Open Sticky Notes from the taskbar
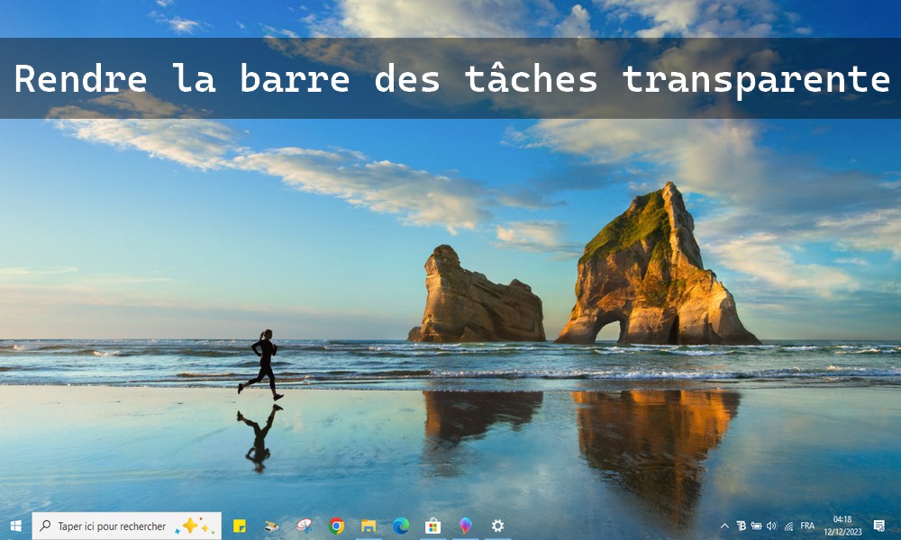 (241, 526)
